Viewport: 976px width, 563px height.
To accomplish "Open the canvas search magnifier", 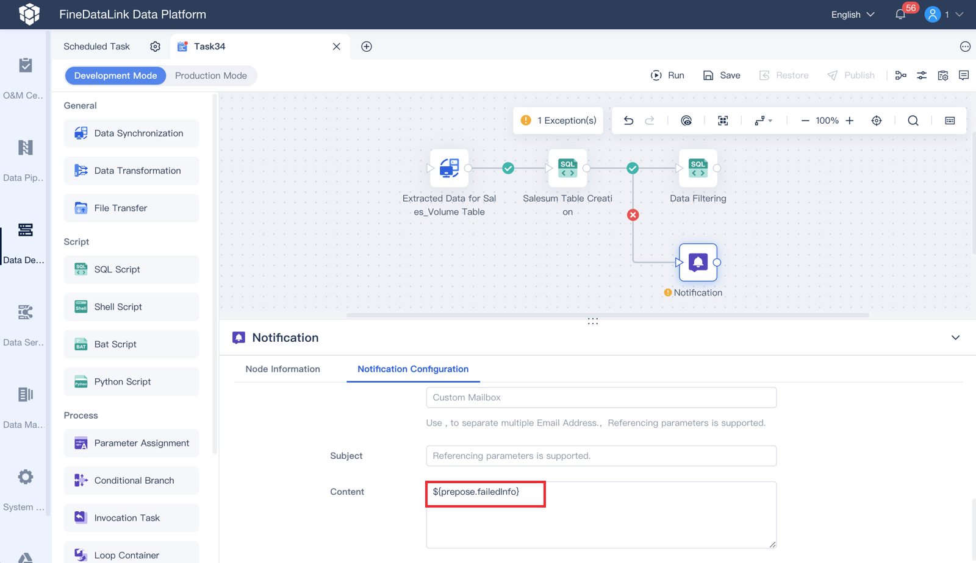I will click(x=913, y=121).
